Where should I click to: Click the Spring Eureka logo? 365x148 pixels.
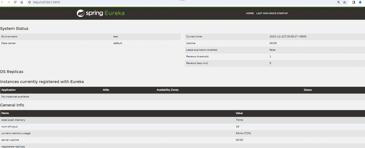click(101, 13)
